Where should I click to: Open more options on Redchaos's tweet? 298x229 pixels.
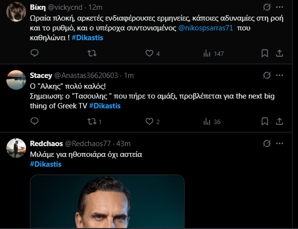pyautogui.click(x=279, y=144)
